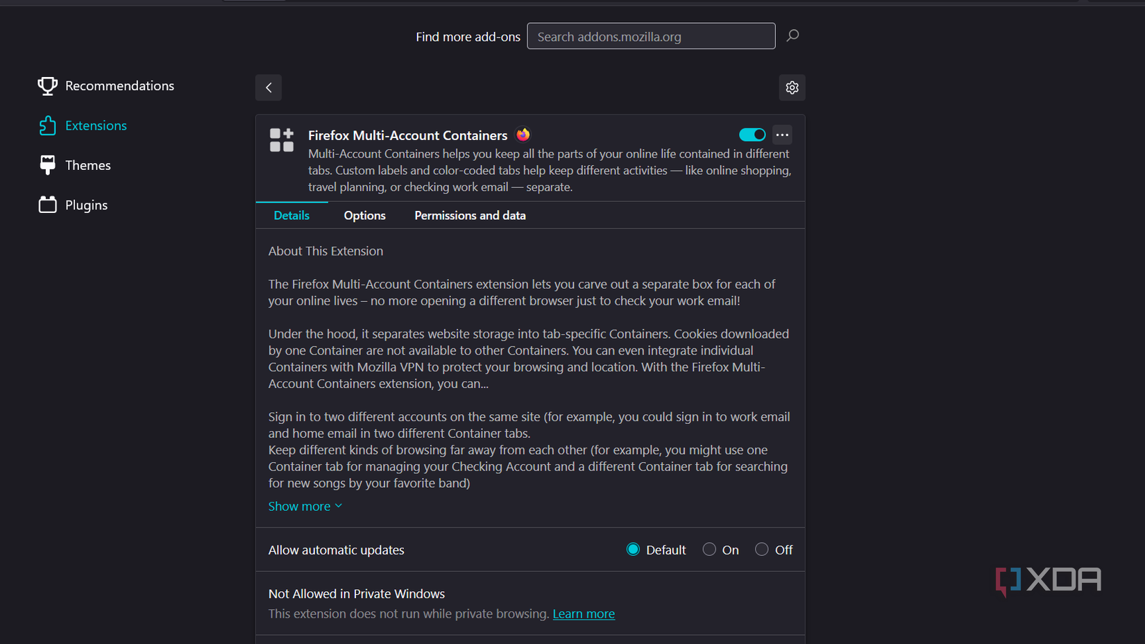Open the Recommendations section via trophy icon
Screen dimensions: 1145x644
[46, 85]
